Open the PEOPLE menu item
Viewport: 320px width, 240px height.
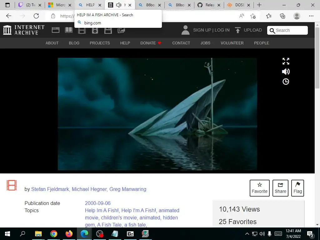click(x=262, y=43)
